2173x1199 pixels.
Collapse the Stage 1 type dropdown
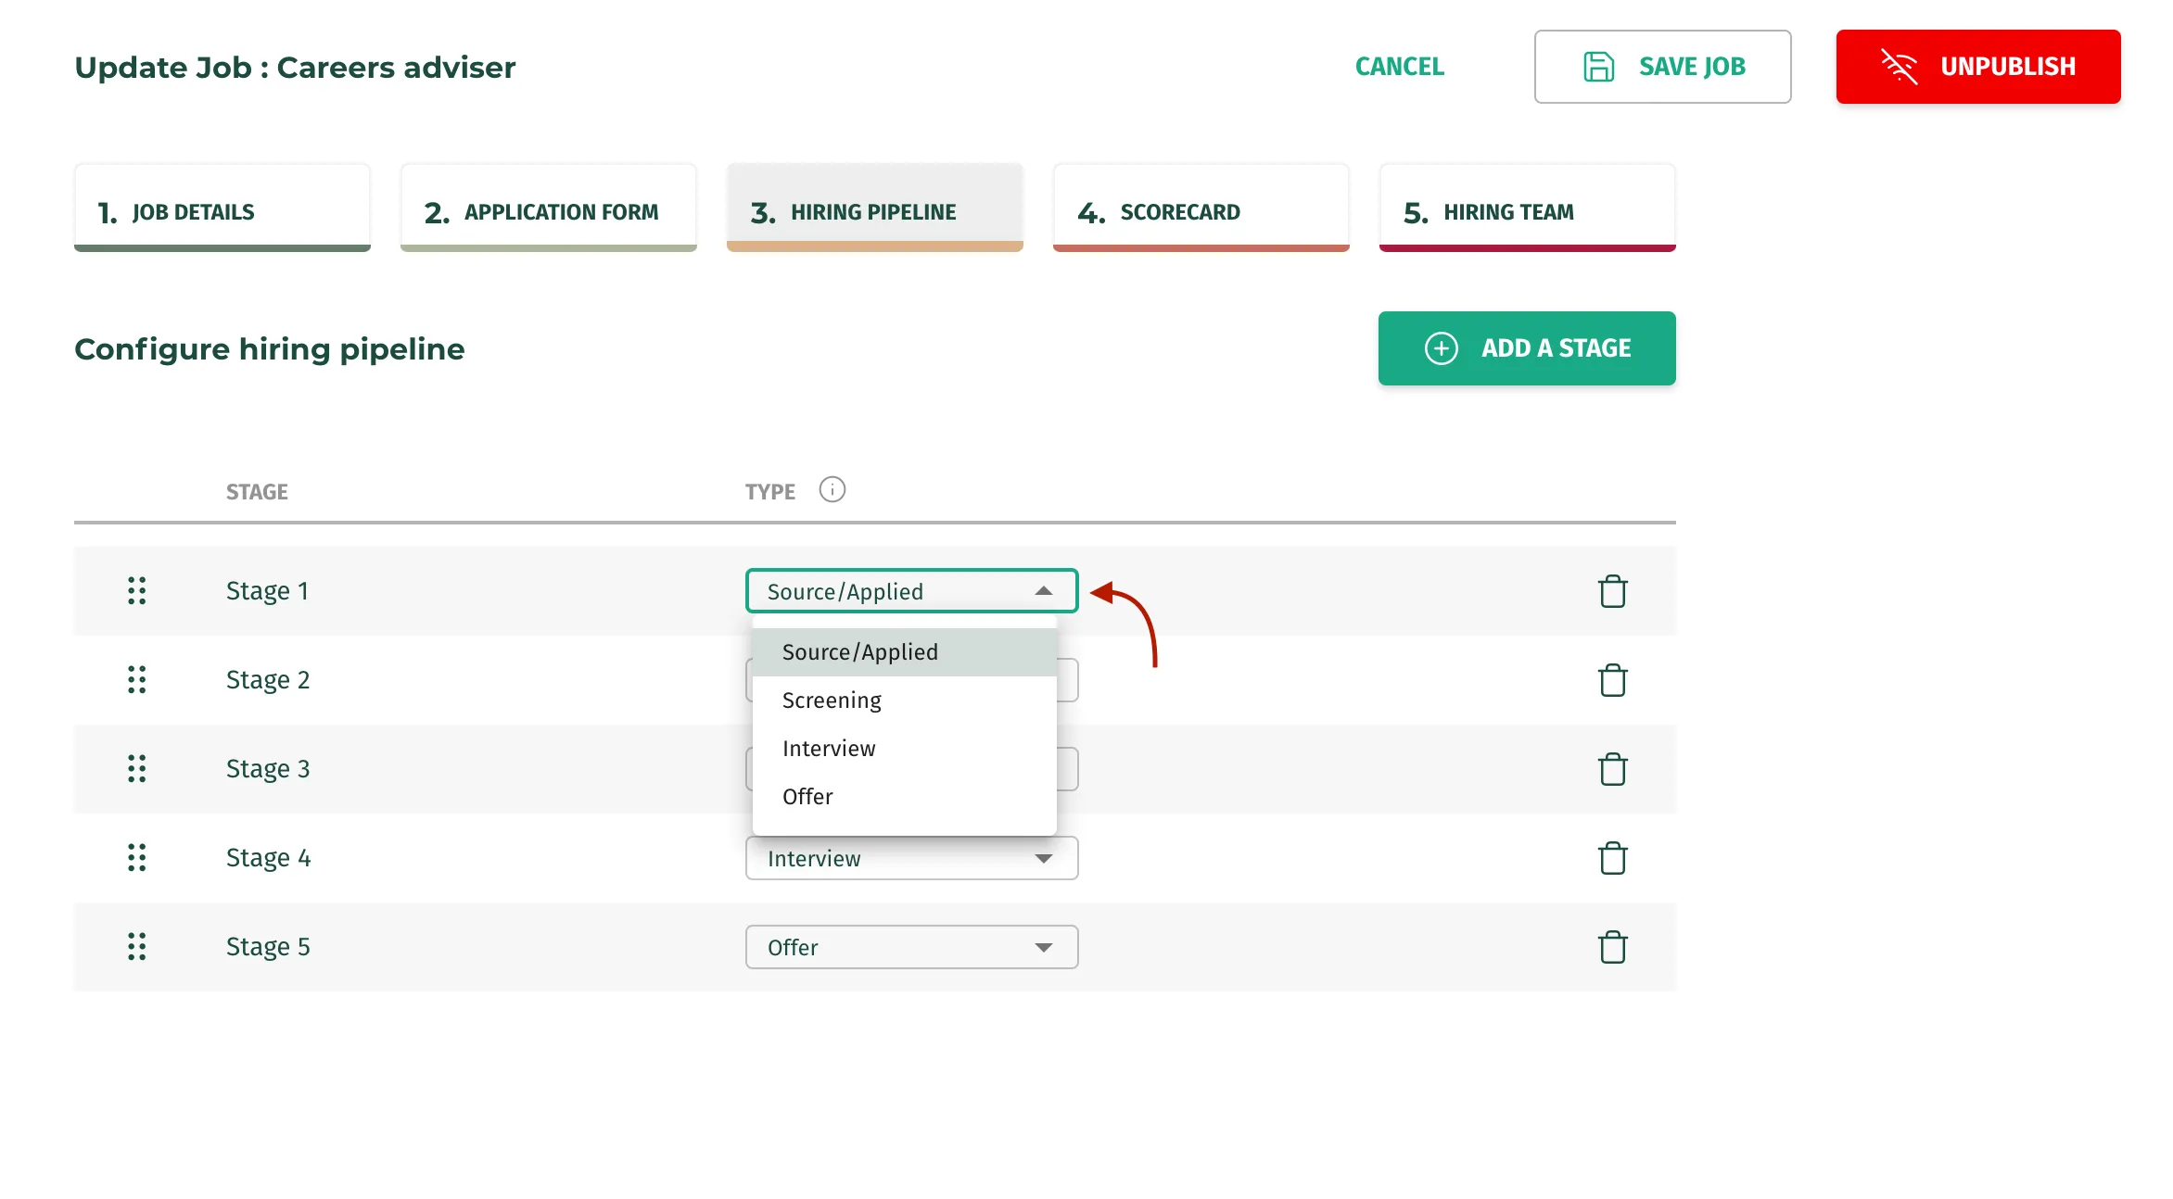[911, 591]
